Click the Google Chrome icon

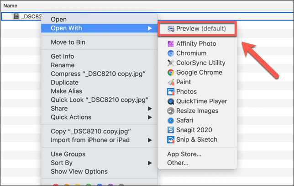[171, 73]
